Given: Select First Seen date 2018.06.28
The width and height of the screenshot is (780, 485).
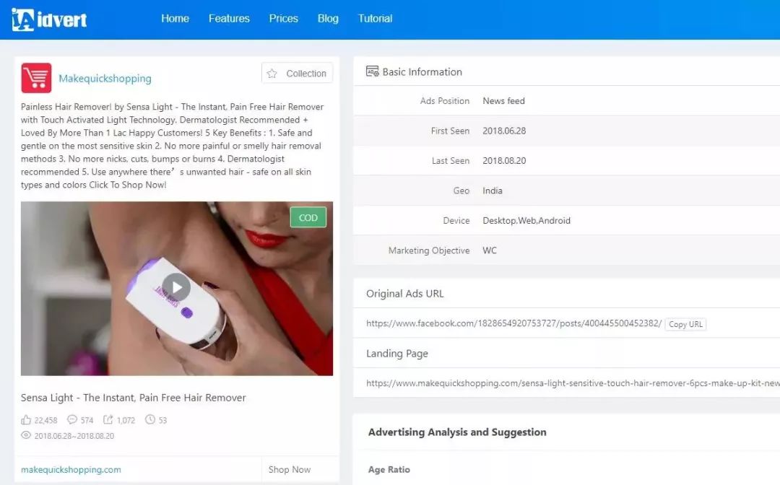Looking at the screenshot, I should point(504,131).
